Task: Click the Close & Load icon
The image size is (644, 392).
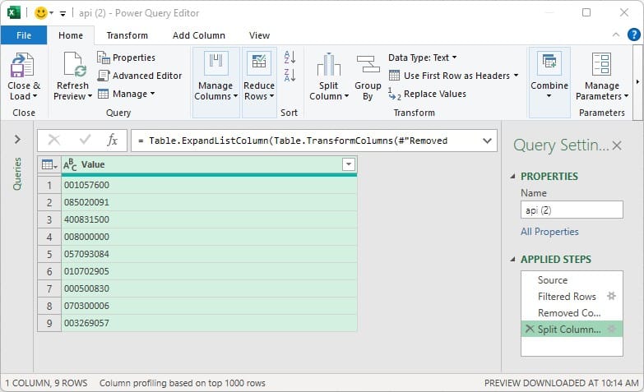Action: (23, 66)
